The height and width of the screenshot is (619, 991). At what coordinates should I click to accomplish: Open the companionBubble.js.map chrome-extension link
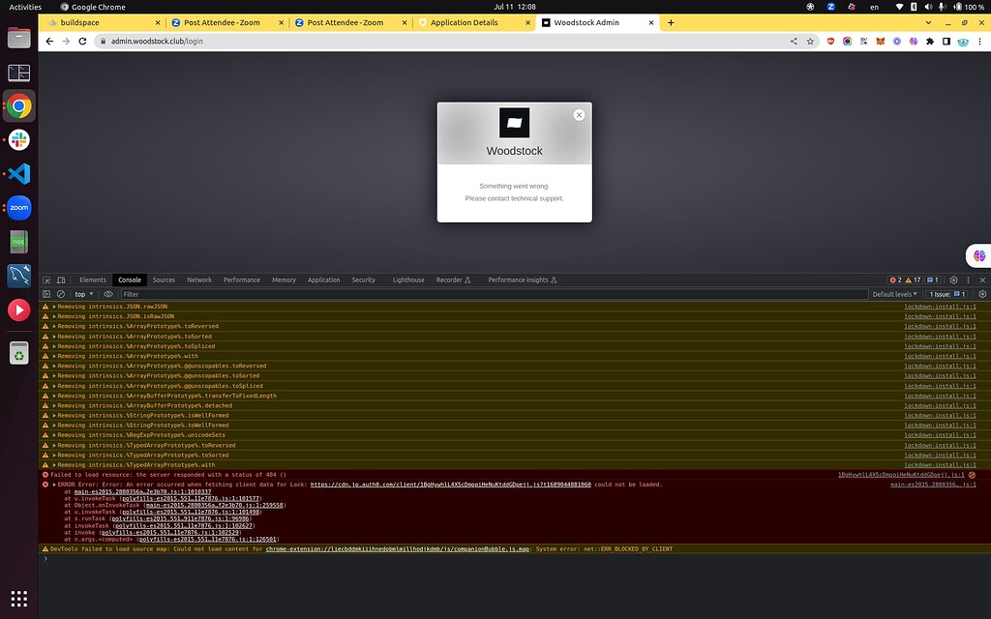(x=399, y=549)
